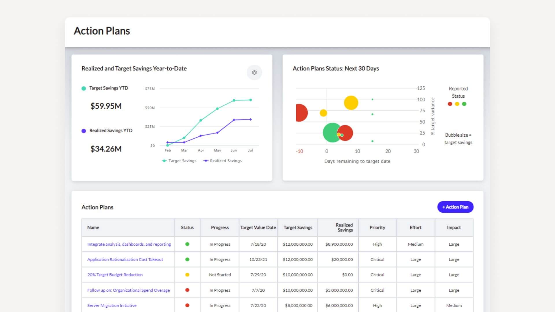
Task: Sort table by Status column header
Action: (187, 228)
